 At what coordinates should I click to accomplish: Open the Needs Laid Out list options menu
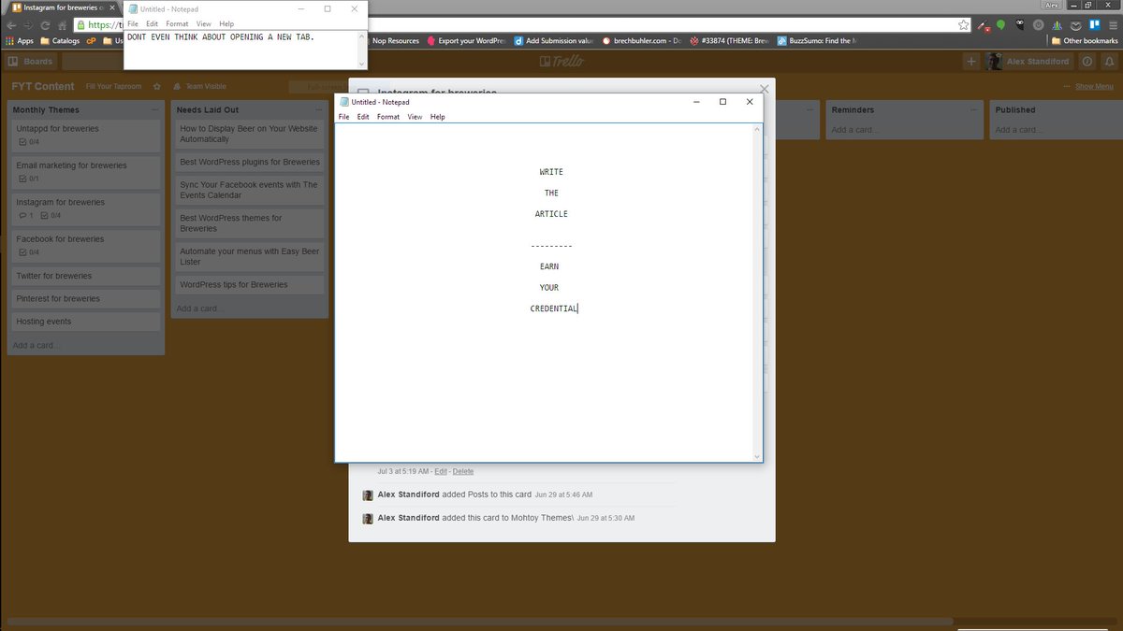318,110
